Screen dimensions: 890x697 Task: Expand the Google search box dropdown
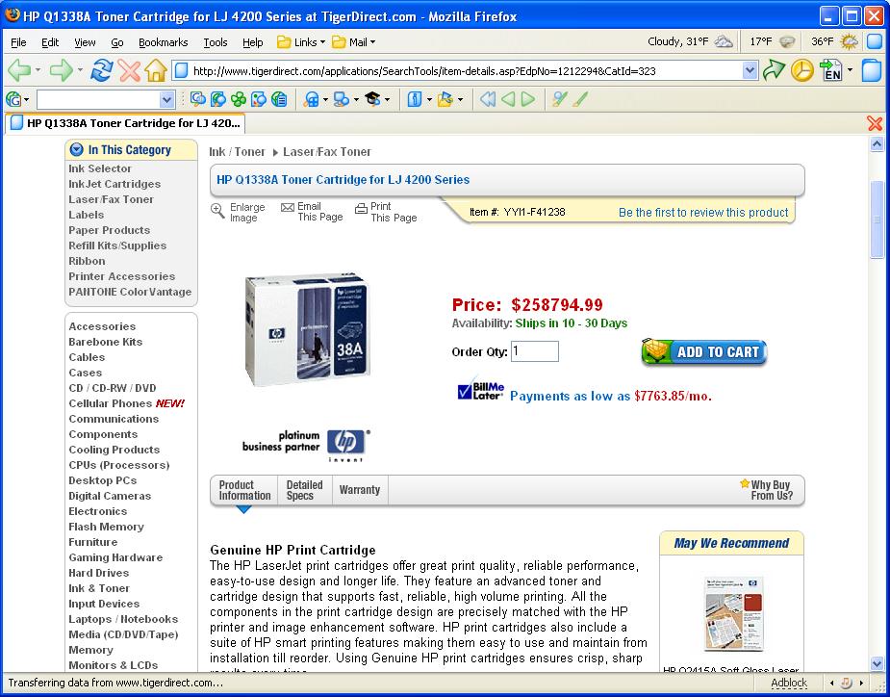click(x=166, y=99)
